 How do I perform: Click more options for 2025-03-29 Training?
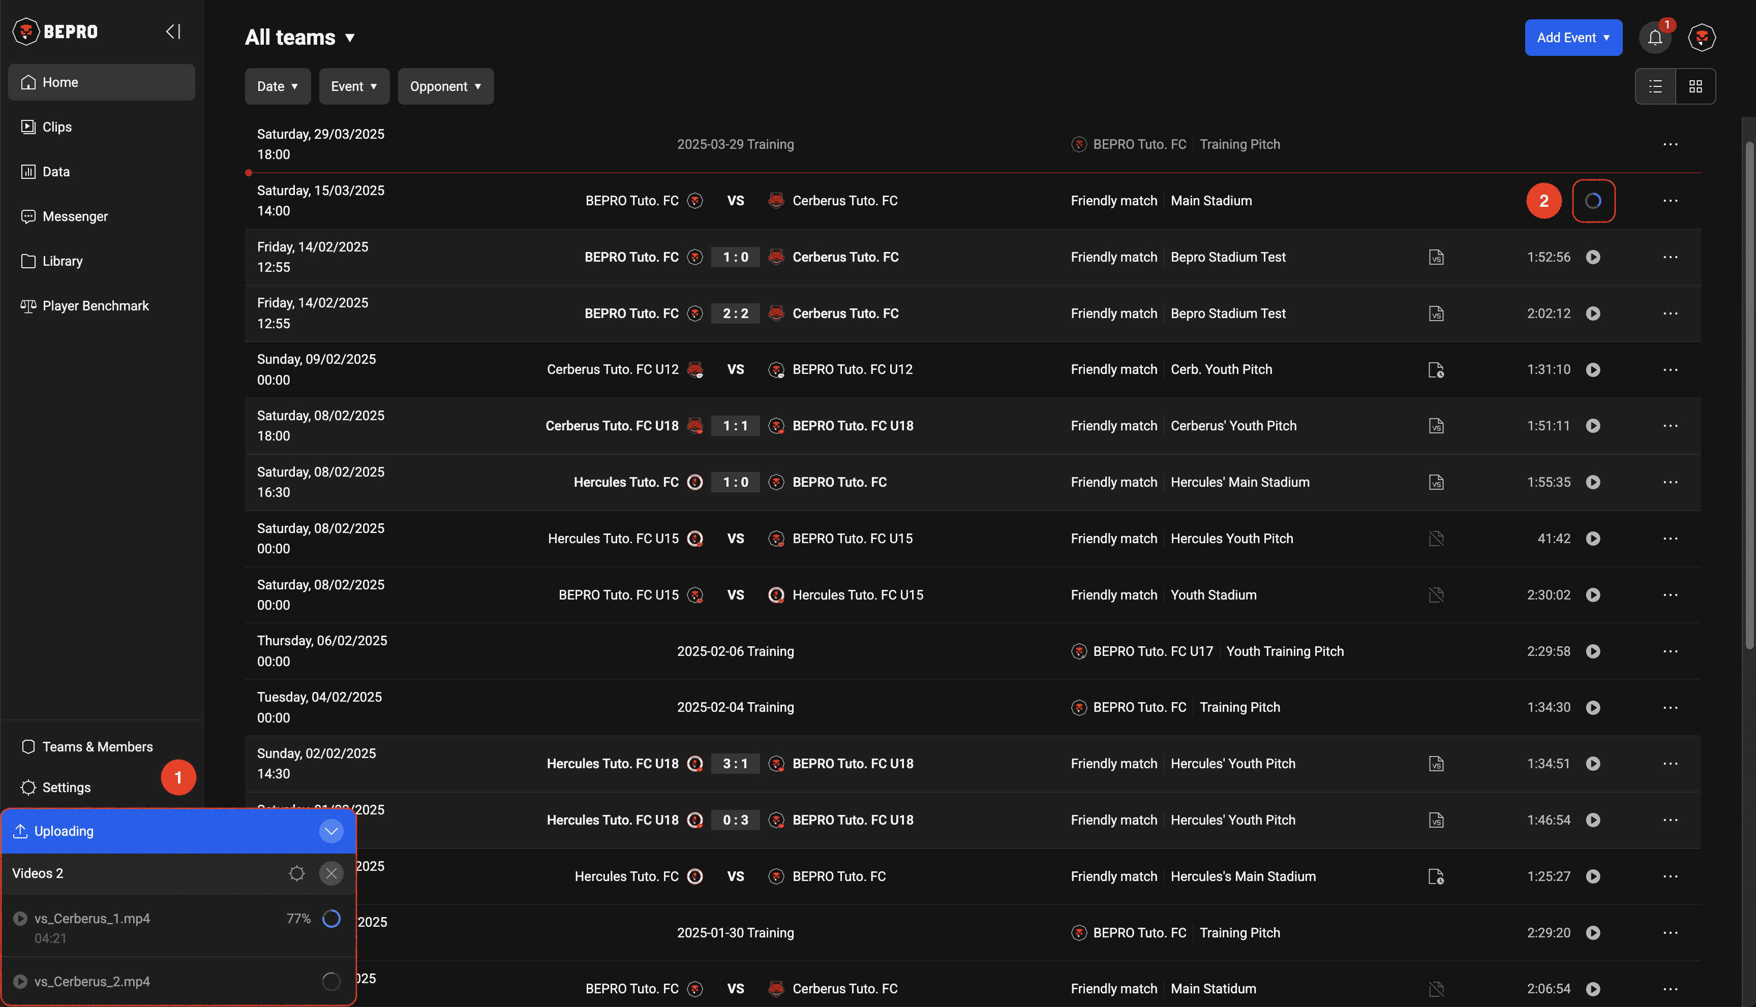(1670, 145)
